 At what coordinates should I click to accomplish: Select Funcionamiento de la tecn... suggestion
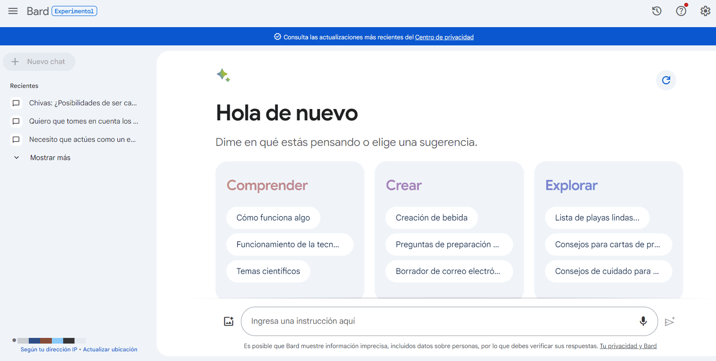pyautogui.click(x=290, y=245)
